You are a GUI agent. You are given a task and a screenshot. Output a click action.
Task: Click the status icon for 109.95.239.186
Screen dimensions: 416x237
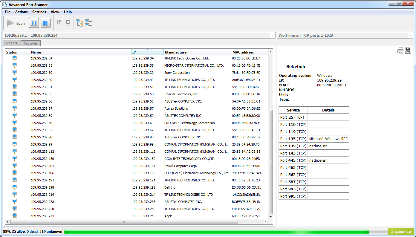point(14,173)
